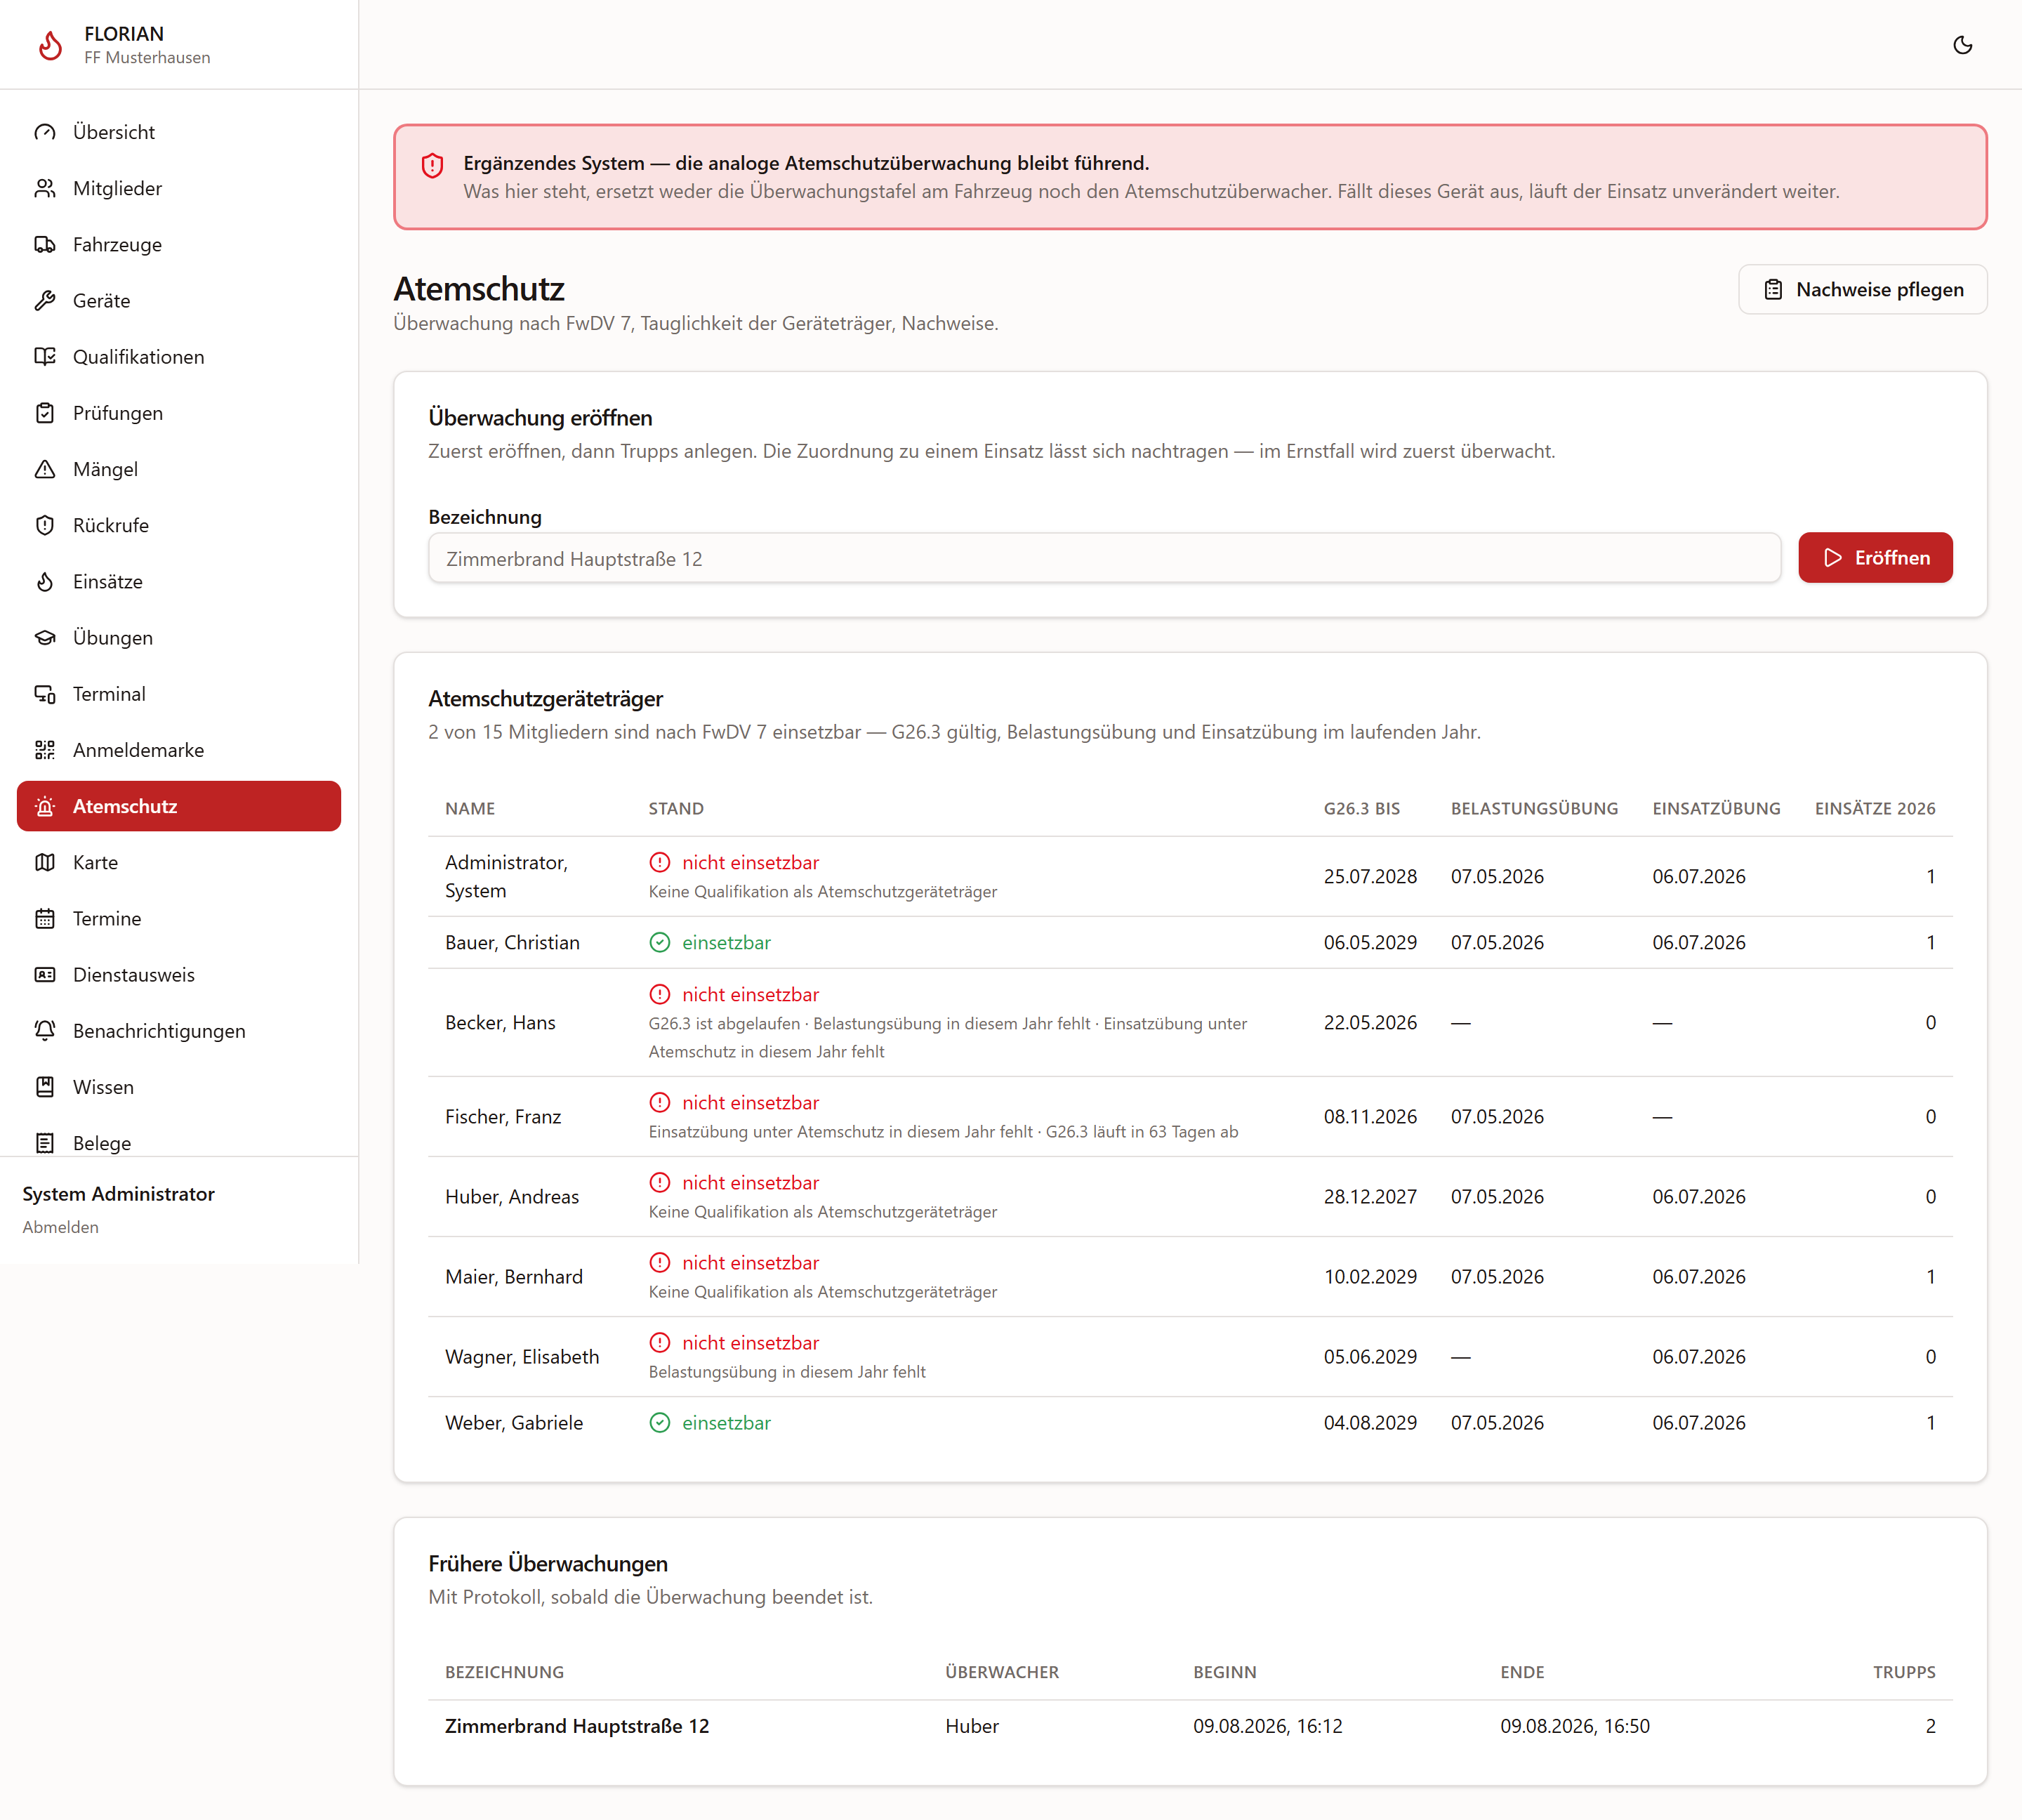The image size is (2022, 1820).
Task: Open the Karte map icon
Action: pyautogui.click(x=45, y=862)
